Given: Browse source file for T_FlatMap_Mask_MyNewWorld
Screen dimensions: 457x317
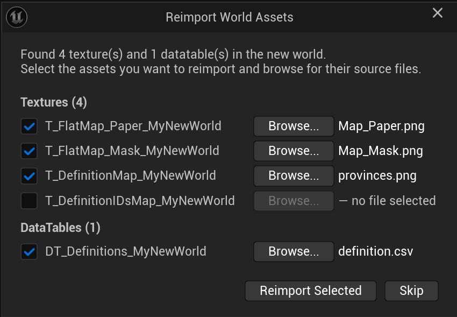Looking at the screenshot, I should pos(294,151).
